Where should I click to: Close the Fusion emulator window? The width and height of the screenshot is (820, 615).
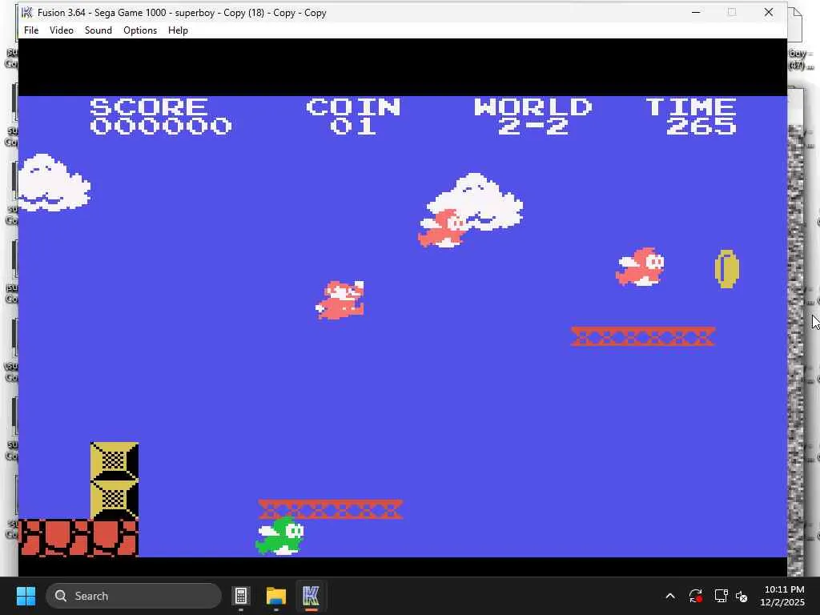(x=768, y=13)
